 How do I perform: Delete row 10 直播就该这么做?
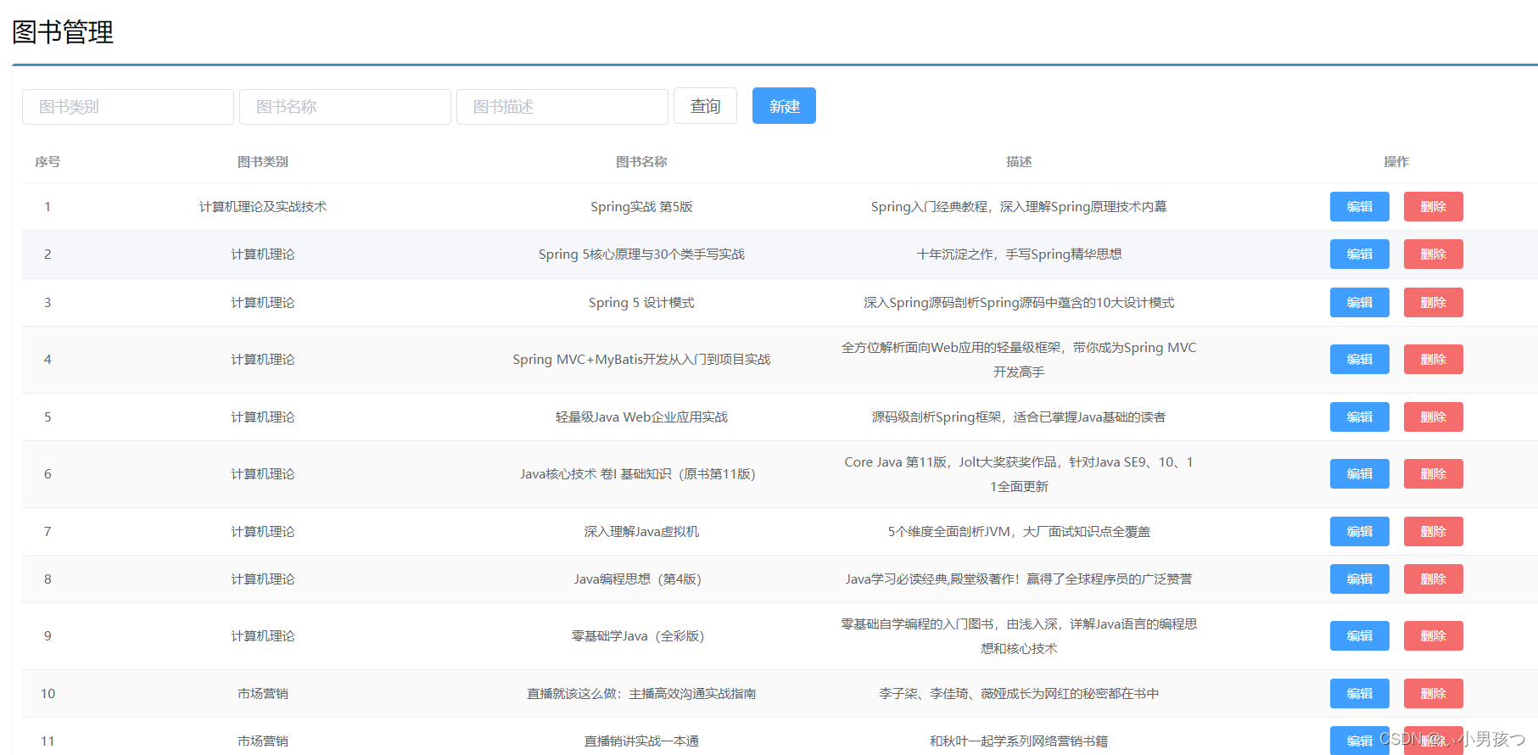pyautogui.click(x=1433, y=694)
